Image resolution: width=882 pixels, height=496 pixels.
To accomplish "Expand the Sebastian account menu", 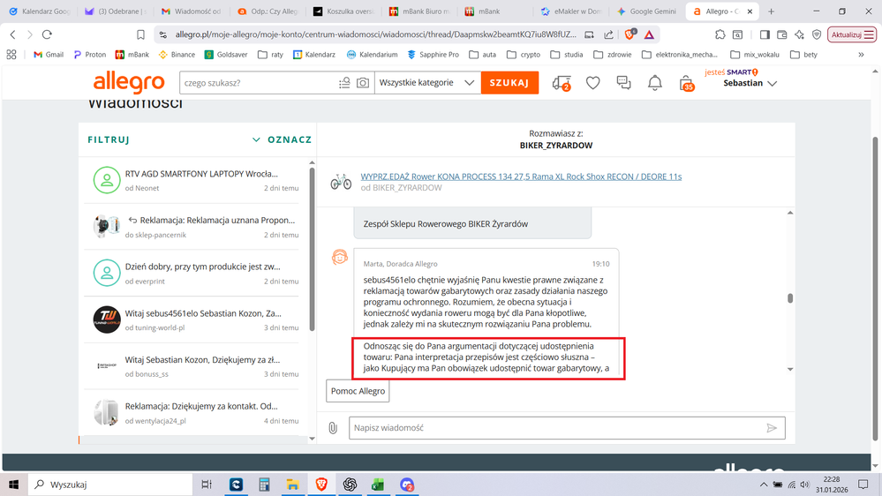I will tap(750, 83).
